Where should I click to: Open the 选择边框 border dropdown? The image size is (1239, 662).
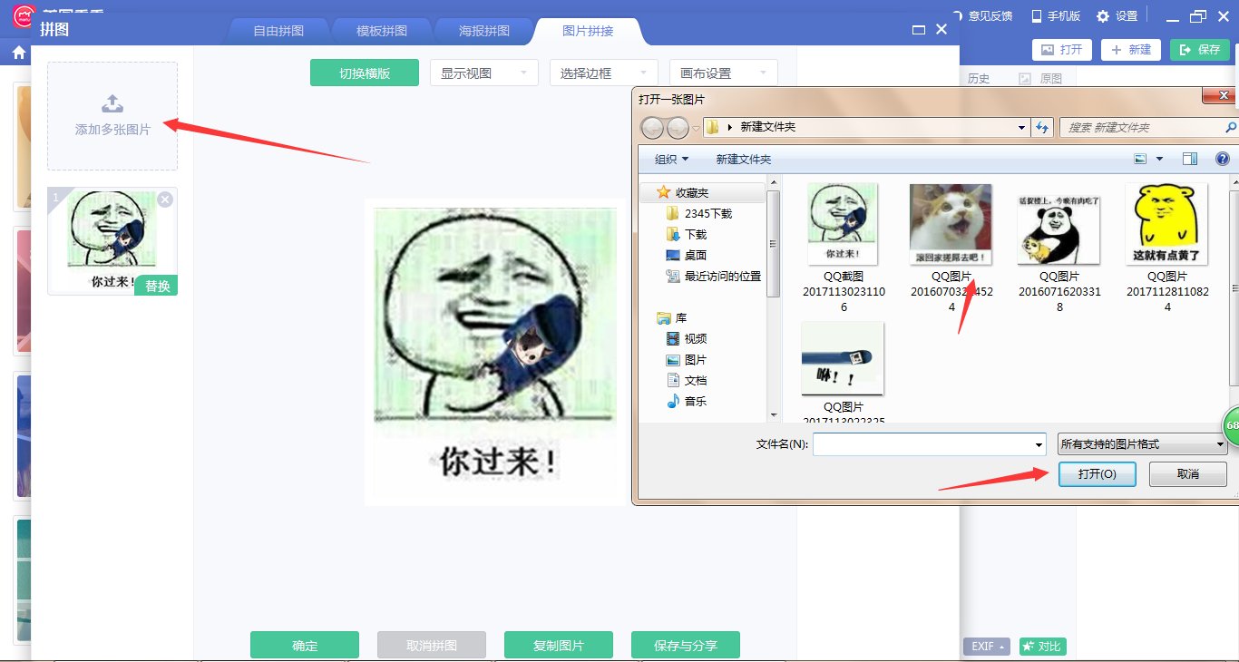pyautogui.click(x=603, y=72)
